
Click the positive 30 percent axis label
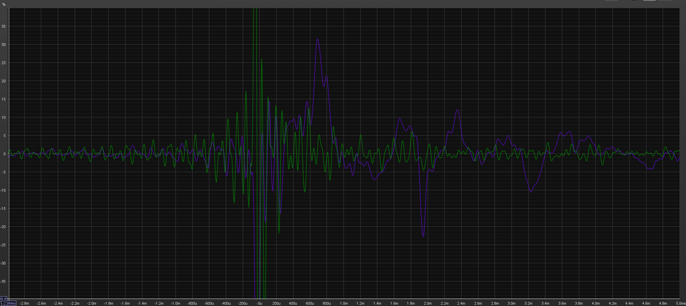[x=4, y=45]
